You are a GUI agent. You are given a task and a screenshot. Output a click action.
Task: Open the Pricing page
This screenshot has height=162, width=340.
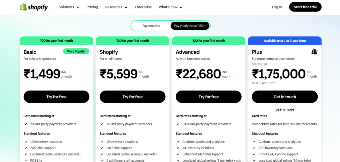(92, 7)
